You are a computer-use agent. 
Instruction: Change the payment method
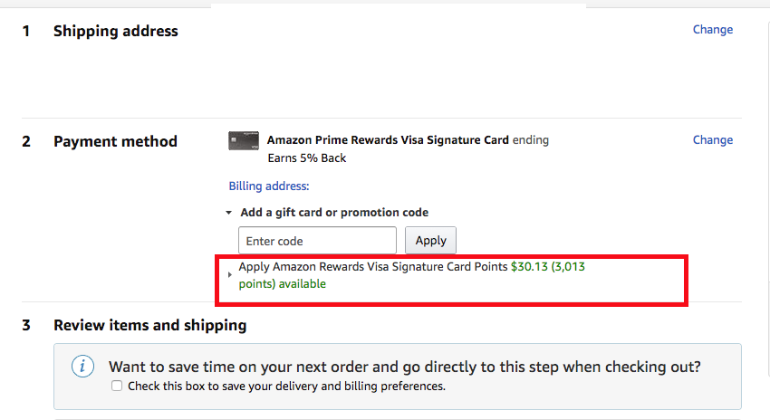pos(713,139)
